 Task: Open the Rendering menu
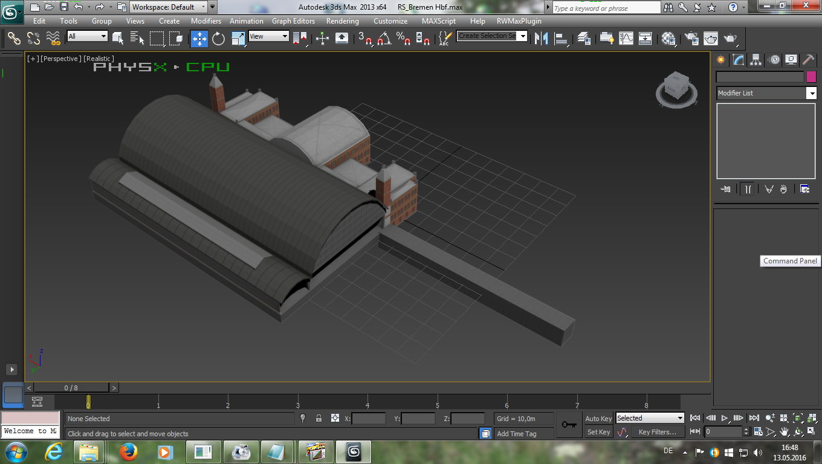[342, 21]
